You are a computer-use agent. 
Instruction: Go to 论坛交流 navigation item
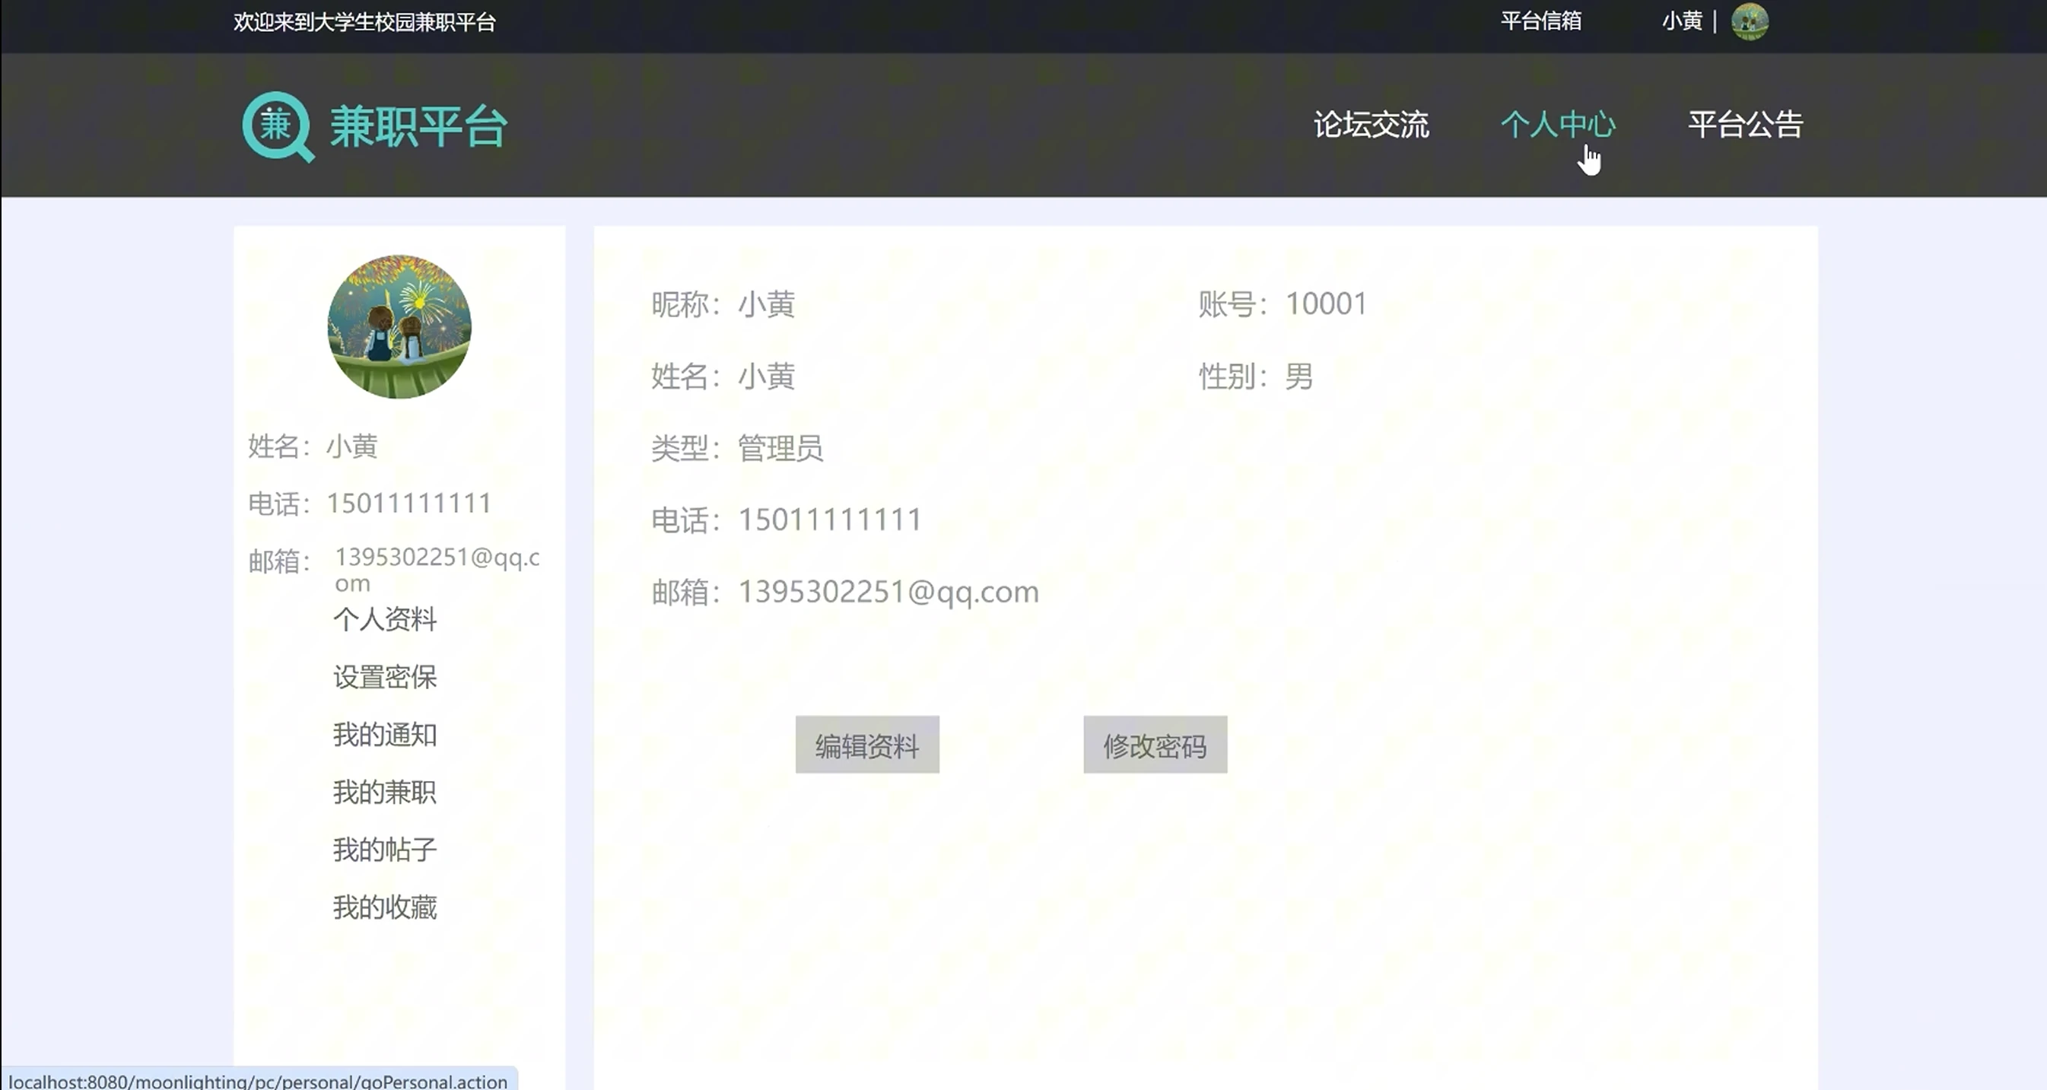[1371, 125]
